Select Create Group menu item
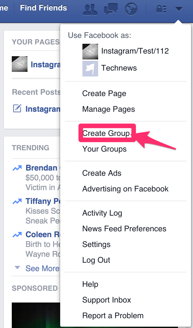 106,133
